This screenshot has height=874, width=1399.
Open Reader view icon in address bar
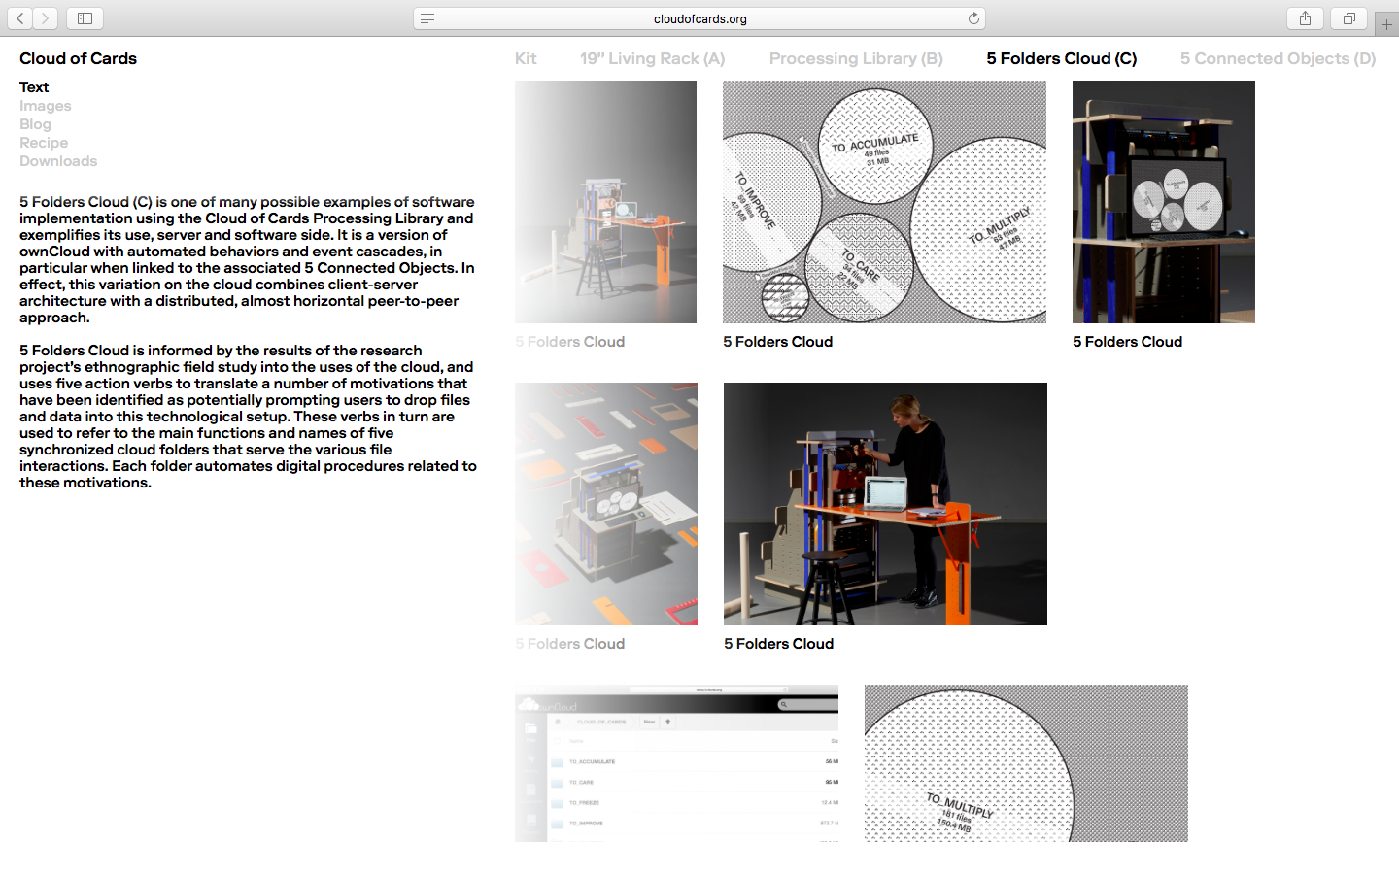[x=427, y=18]
